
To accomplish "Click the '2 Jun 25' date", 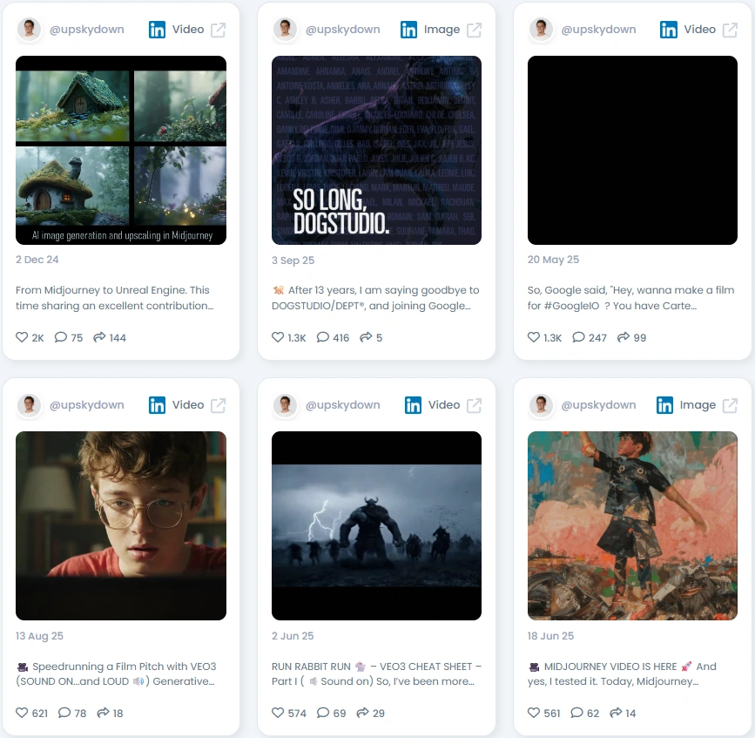I will (x=293, y=635).
